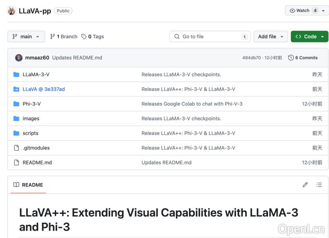The width and height of the screenshot is (329, 238).
Task: Open the scripts folder
Action: (30, 133)
